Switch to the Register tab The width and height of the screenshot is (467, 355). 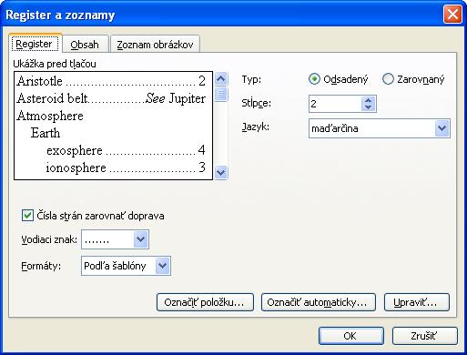pos(35,44)
